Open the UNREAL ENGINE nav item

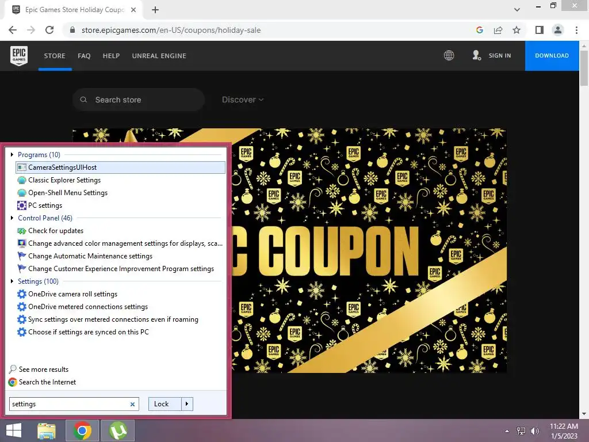(x=159, y=56)
